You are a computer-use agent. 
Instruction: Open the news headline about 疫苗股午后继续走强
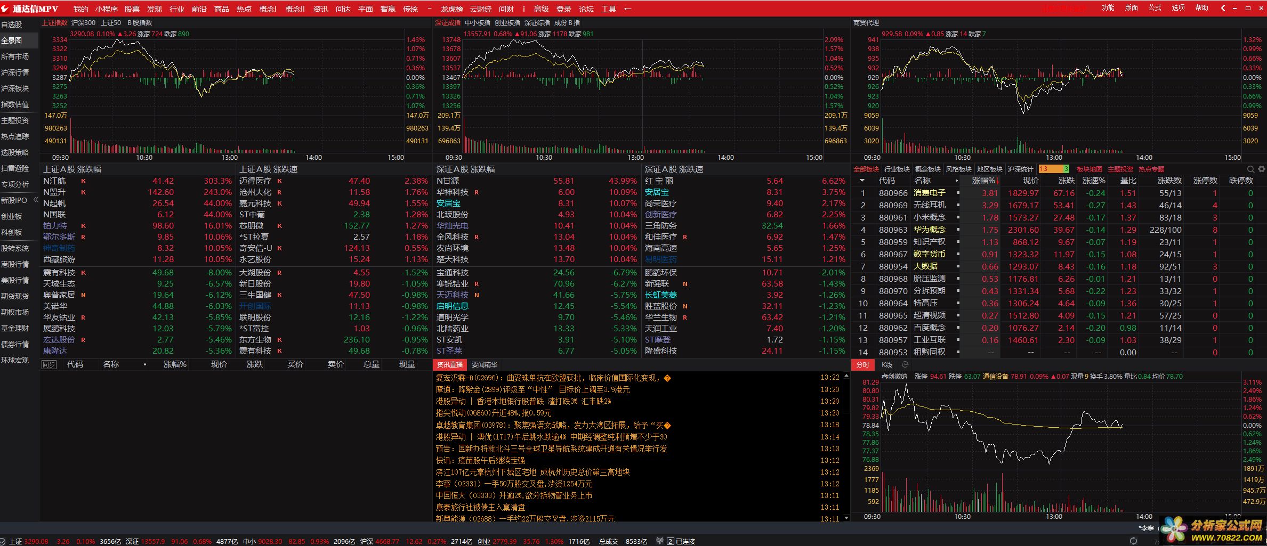[x=480, y=461]
